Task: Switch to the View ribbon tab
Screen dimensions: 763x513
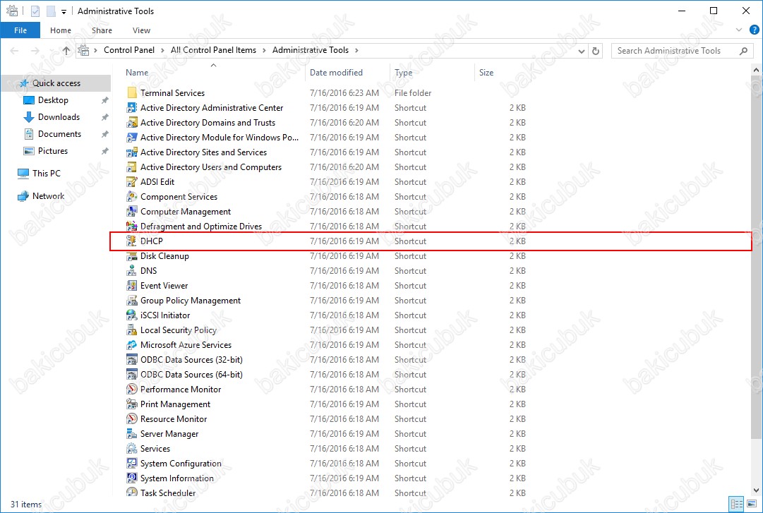Action: tap(141, 30)
